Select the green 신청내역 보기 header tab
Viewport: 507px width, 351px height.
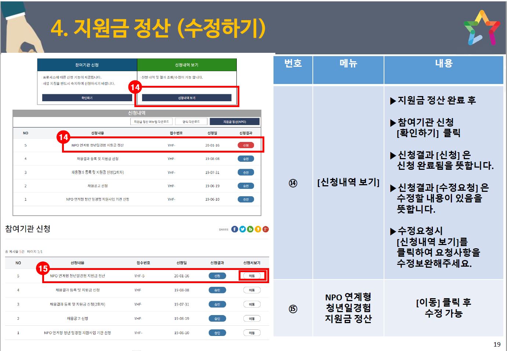click(186, 65)
